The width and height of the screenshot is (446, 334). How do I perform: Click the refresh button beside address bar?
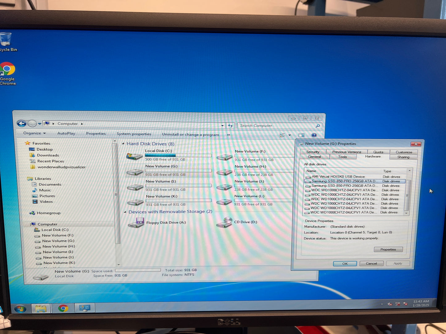(230, 125)
